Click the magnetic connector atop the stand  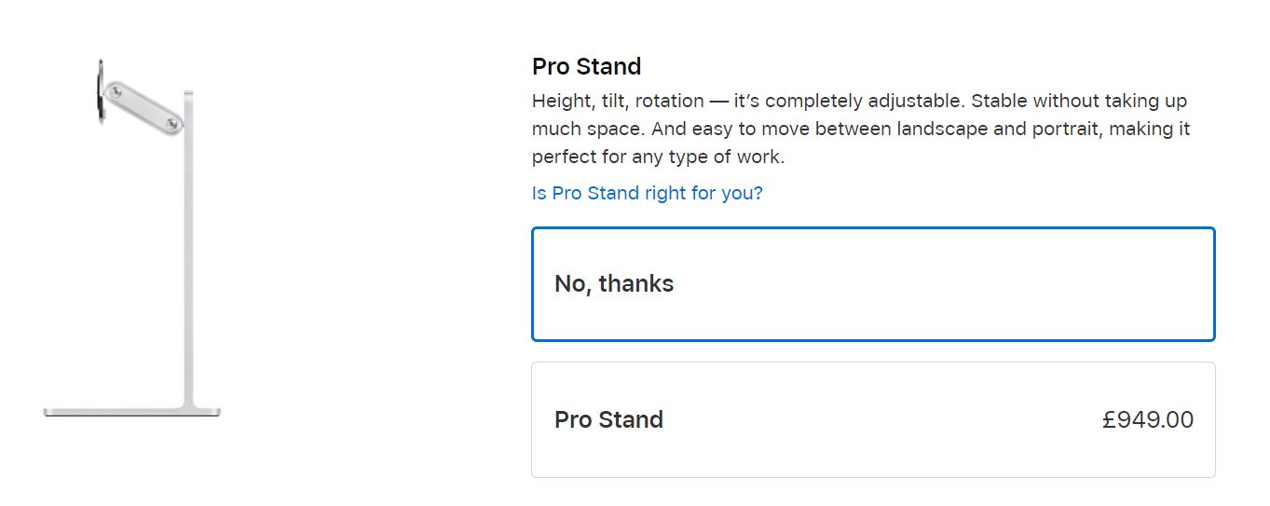(x=101, y=91)
